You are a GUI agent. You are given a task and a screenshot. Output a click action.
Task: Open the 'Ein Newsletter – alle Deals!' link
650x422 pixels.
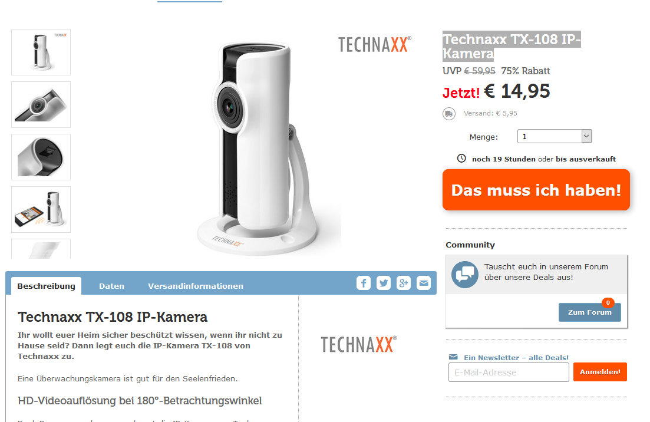[516, 357]
